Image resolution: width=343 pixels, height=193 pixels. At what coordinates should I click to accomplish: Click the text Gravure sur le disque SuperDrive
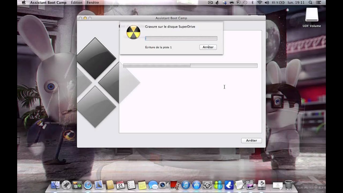pos(170,27)
